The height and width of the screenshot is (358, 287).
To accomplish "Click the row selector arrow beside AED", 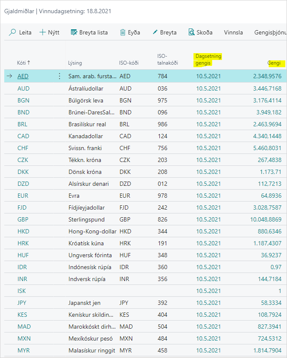I will click(9, 77).
